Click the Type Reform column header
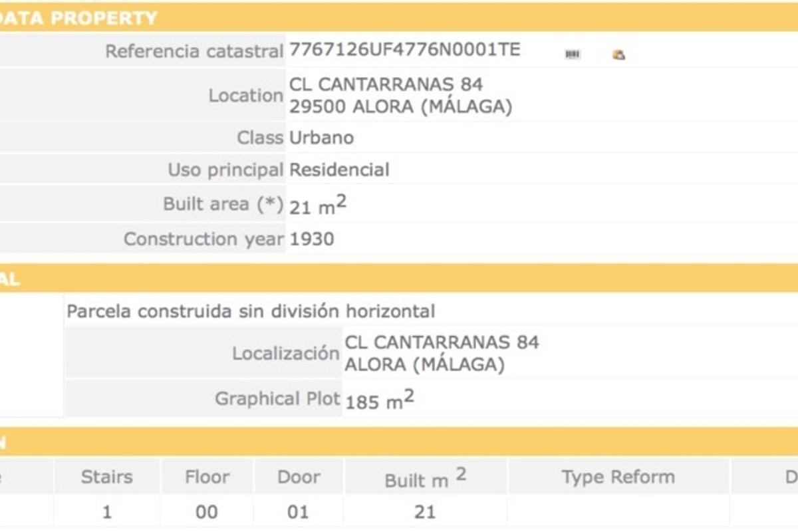This screenshot has width=798, height=532. (618, 477)
